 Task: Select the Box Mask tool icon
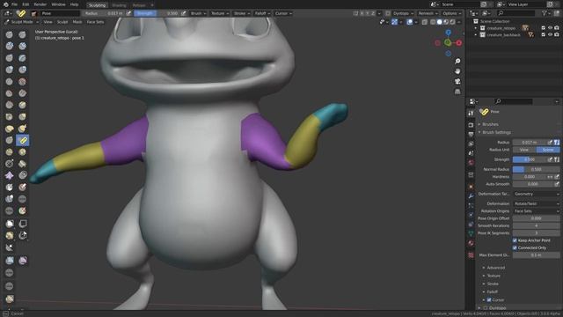[x=10, y=224]
